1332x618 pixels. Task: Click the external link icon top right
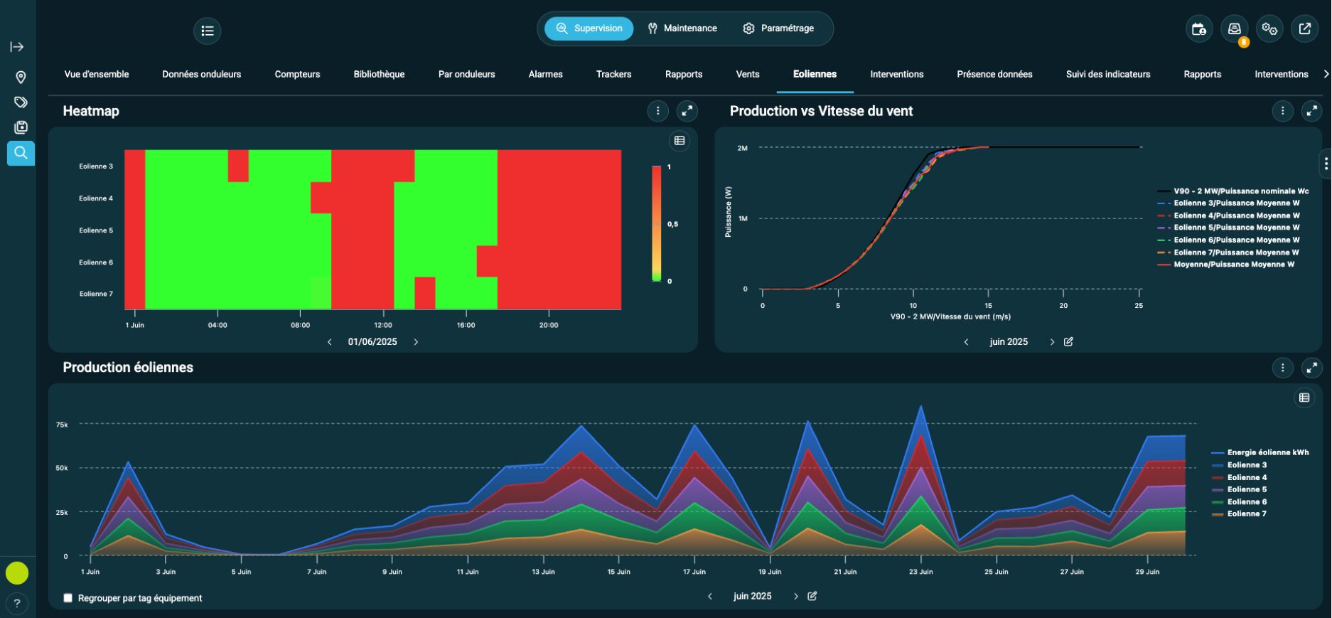click(x=1304, y=29)
